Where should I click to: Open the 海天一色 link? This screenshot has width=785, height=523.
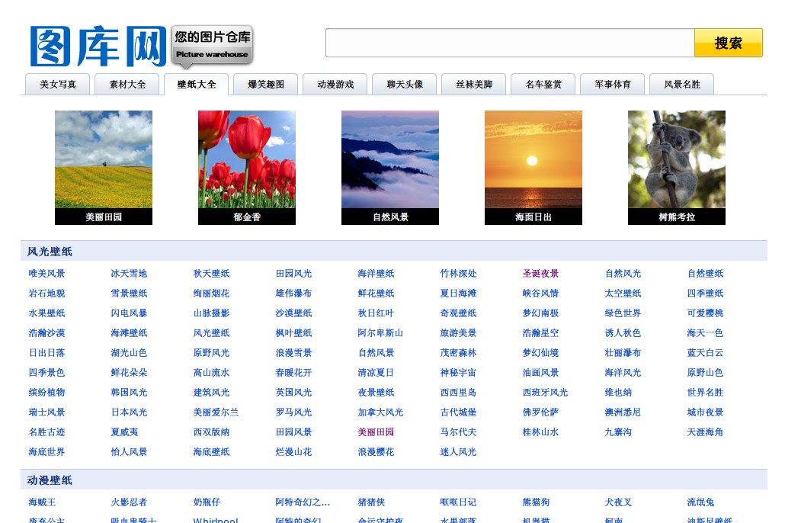[x=706, y=332]
